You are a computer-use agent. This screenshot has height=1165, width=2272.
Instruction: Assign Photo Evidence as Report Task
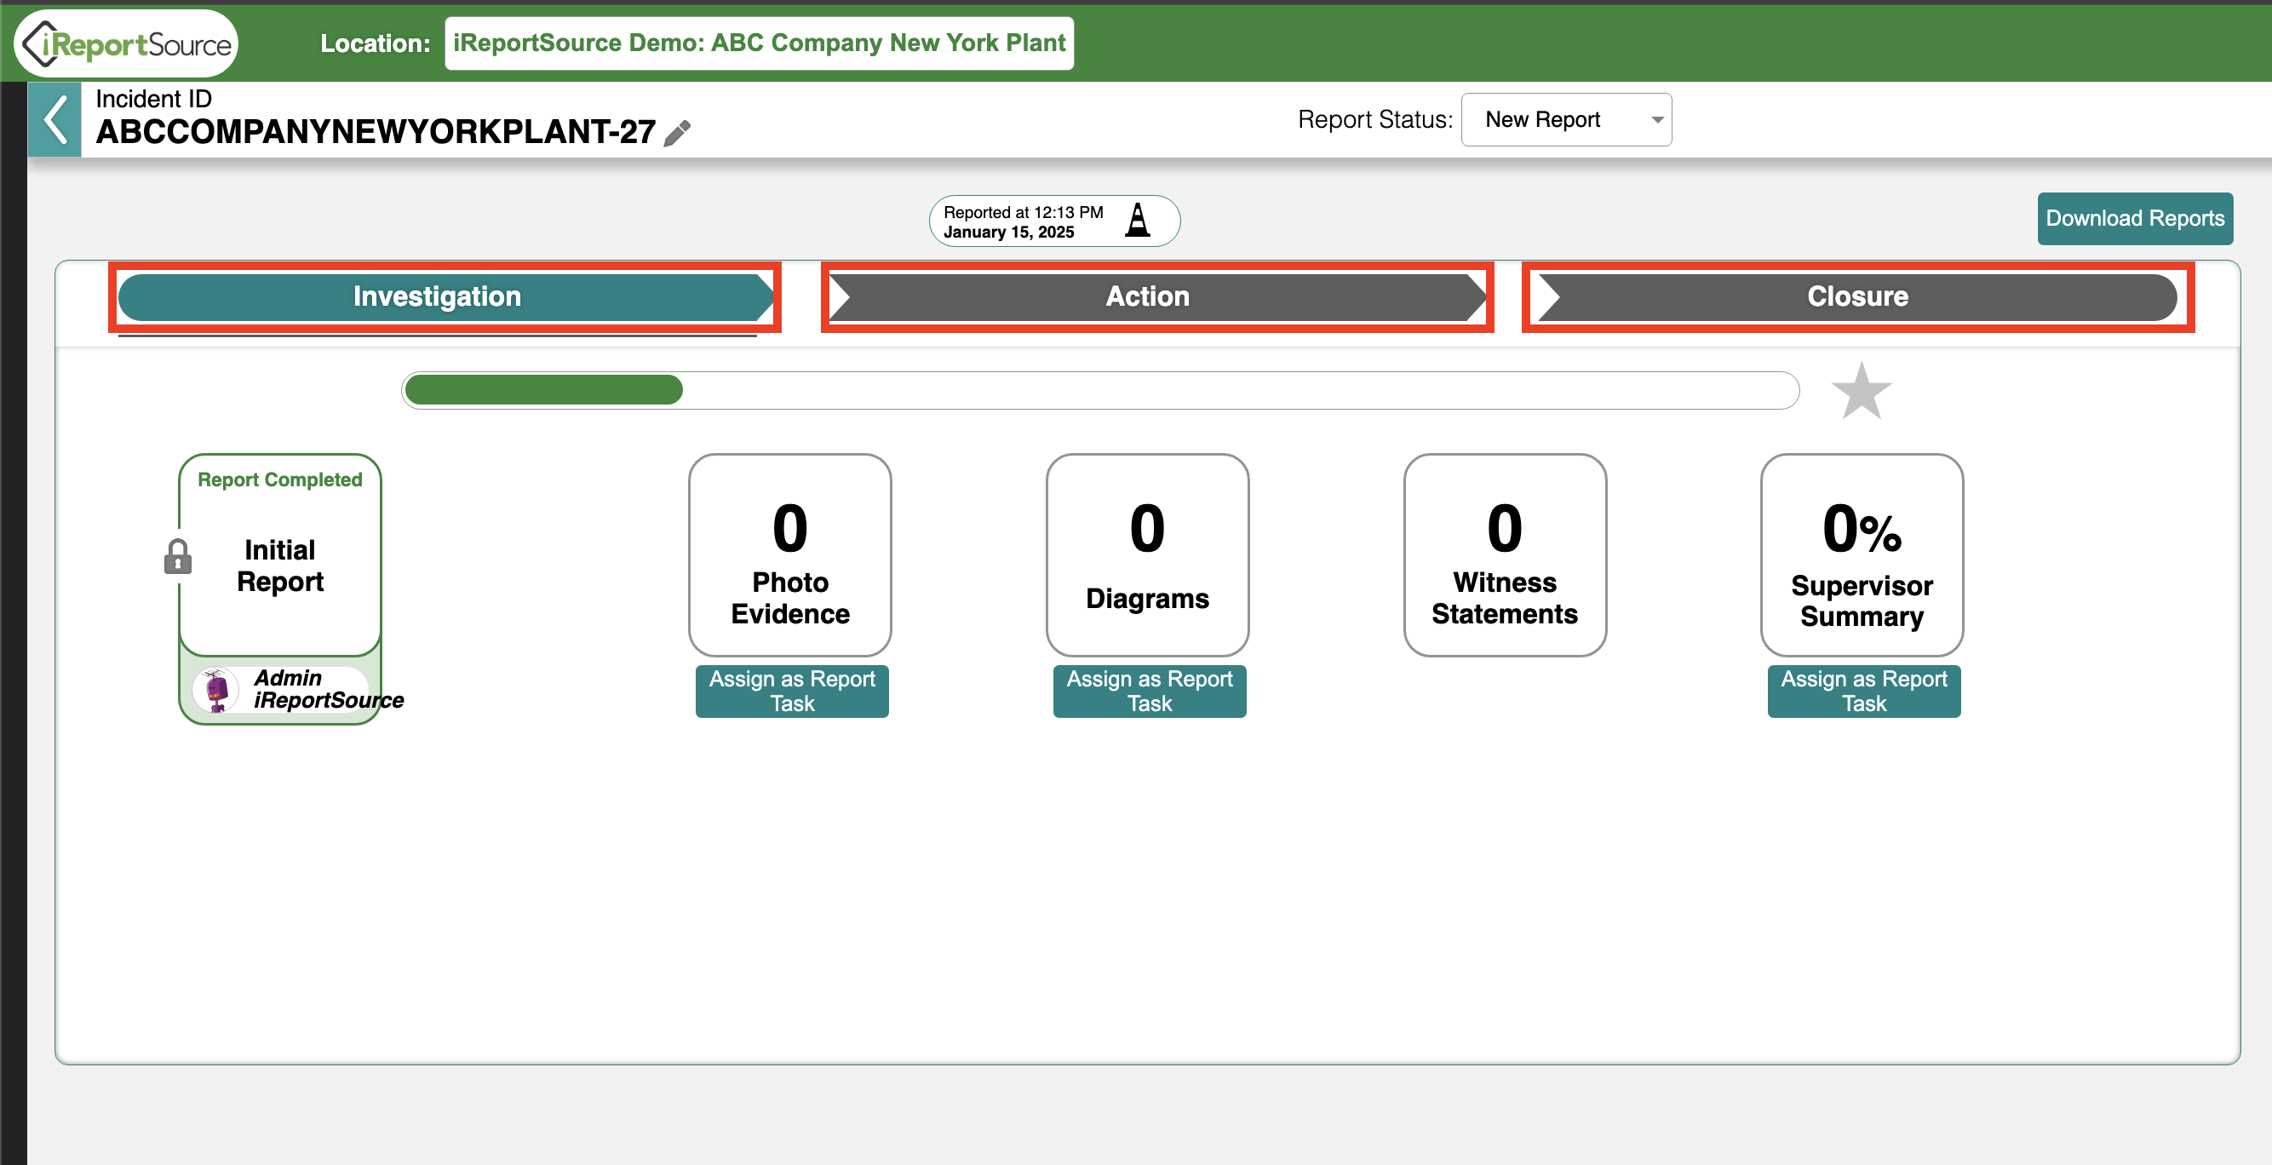click(792, 692)
